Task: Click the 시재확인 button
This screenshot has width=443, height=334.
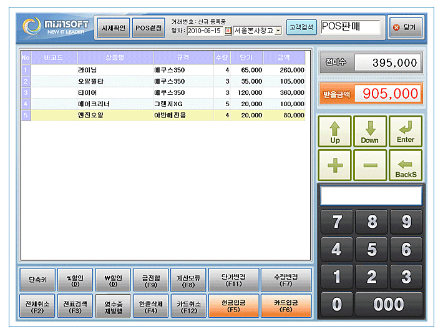Action: [x=114, y=27]
